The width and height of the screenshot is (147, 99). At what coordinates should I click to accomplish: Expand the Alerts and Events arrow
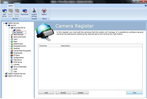click(9, 37)
